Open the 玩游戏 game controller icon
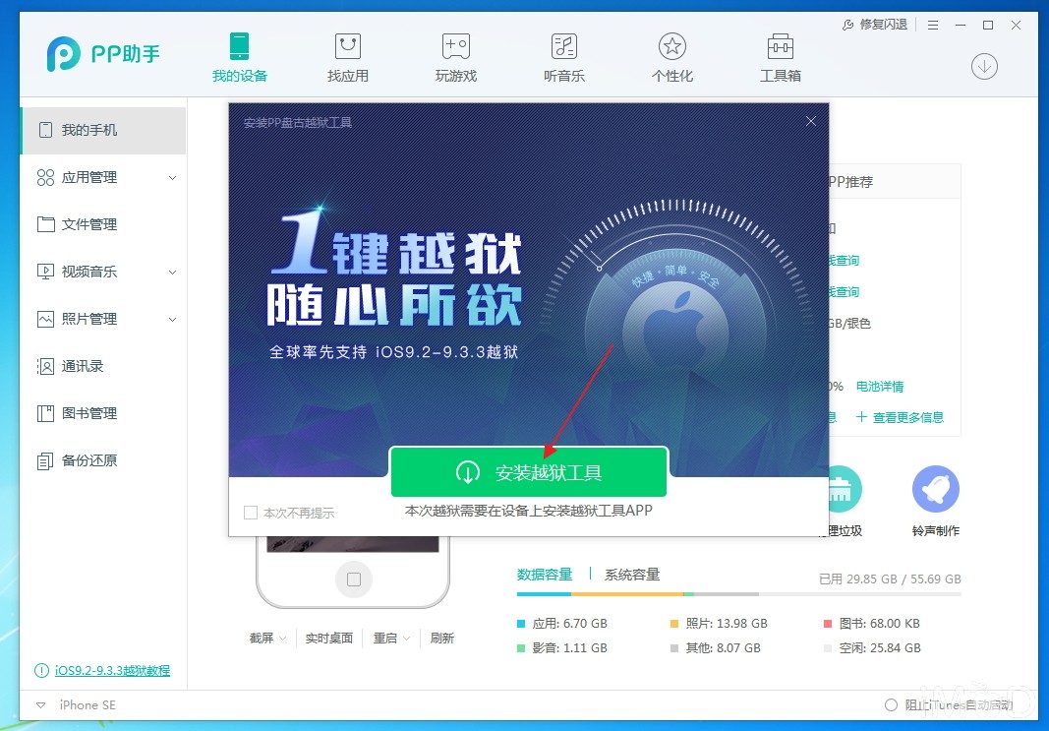This screenshot has height=731, width=1049. 455,47
